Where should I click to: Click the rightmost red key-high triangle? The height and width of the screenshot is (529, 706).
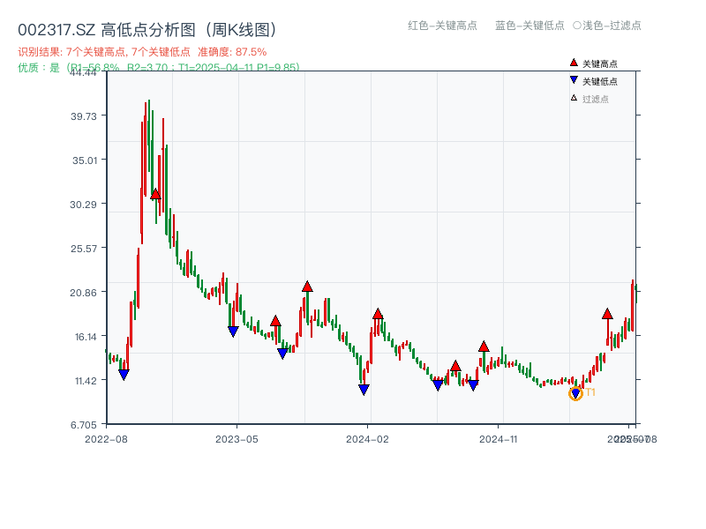[x=606, y=313]
